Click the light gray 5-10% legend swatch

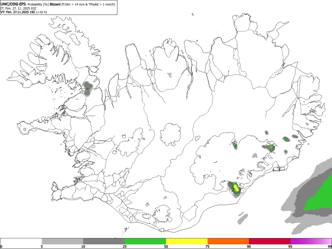click(62, 241)
